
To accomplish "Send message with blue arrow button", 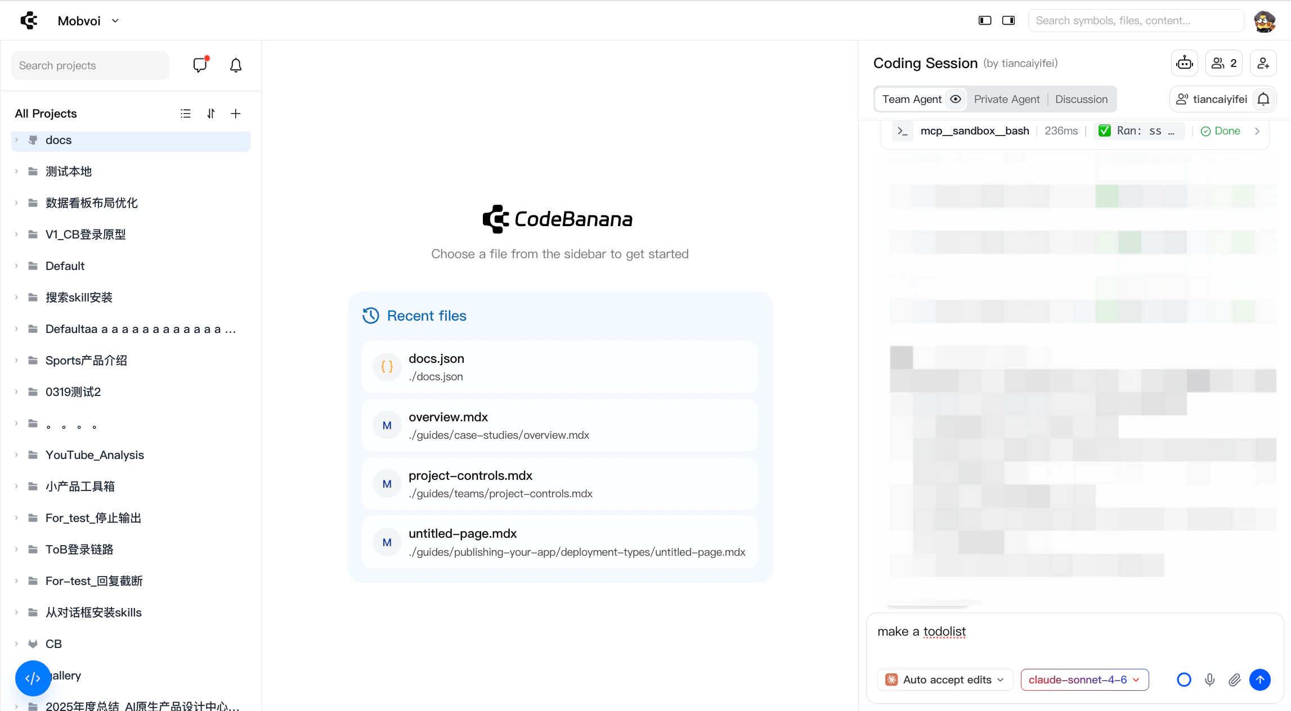I will click(x=1260, y=680).
